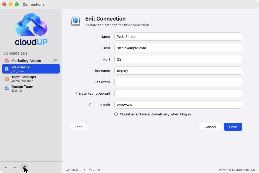Click into the Private key field
The width and height of the screenshot is (259, 173).
click(x=178, y=93)
